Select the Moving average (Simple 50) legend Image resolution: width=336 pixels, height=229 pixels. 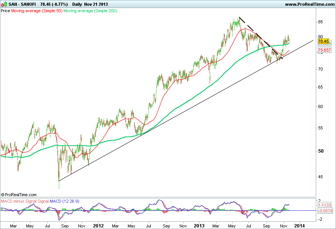[37, 11]
